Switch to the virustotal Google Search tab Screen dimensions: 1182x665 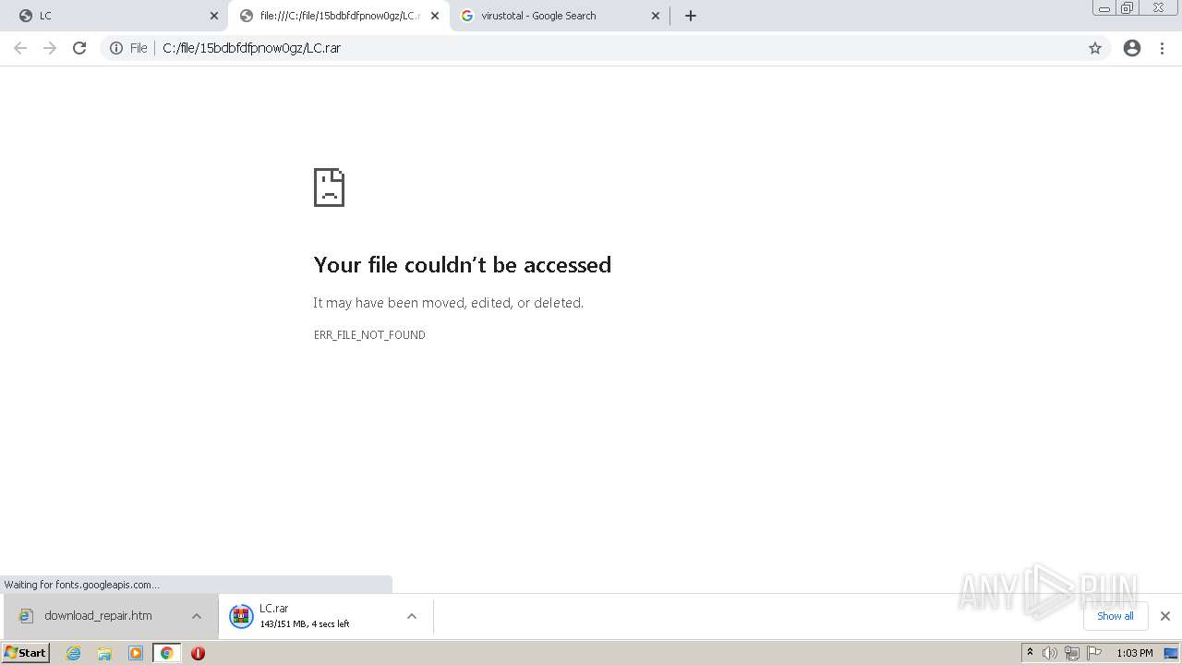click(x=561, y=16)
